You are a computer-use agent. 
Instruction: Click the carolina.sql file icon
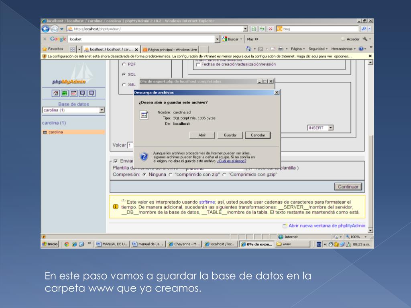point(144,115)
